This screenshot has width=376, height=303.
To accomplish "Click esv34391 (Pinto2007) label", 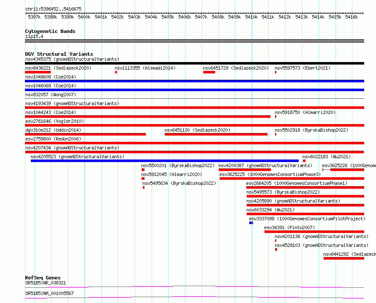I will [x=289, y=227].
